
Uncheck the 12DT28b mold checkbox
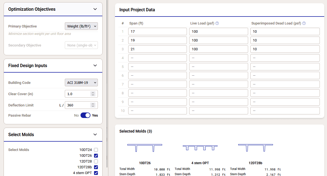96,167
